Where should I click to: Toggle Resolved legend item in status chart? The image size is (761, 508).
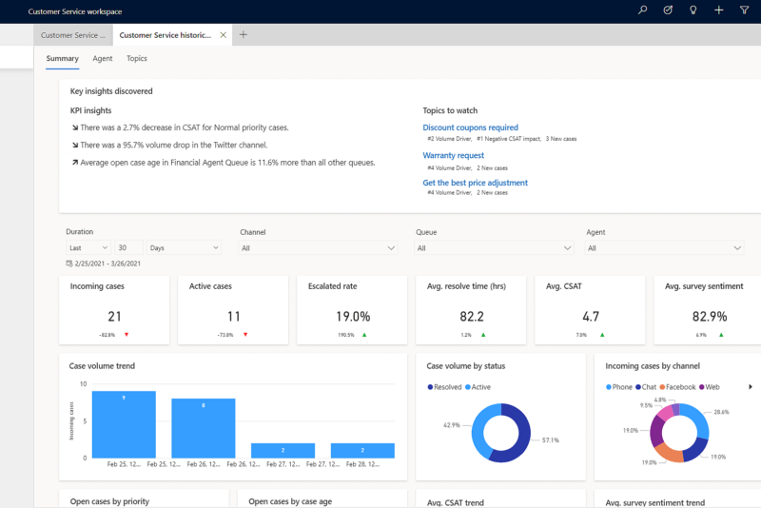(x=444, y=387)
